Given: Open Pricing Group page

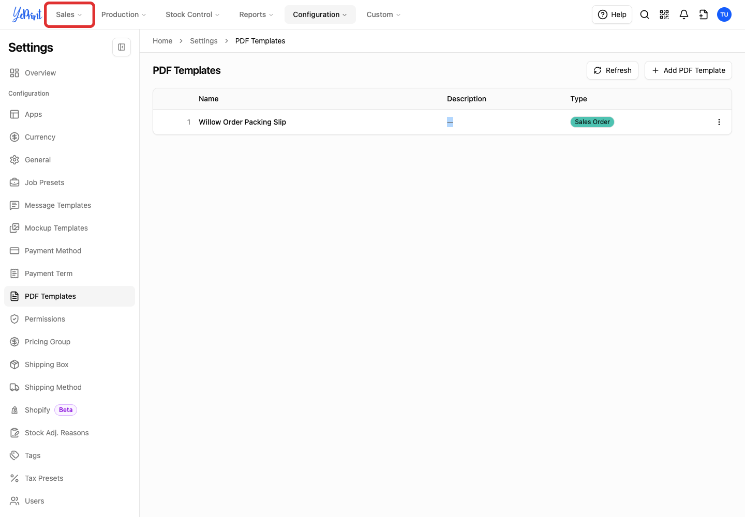Looking at the screenshot, I should click(69, 342).
